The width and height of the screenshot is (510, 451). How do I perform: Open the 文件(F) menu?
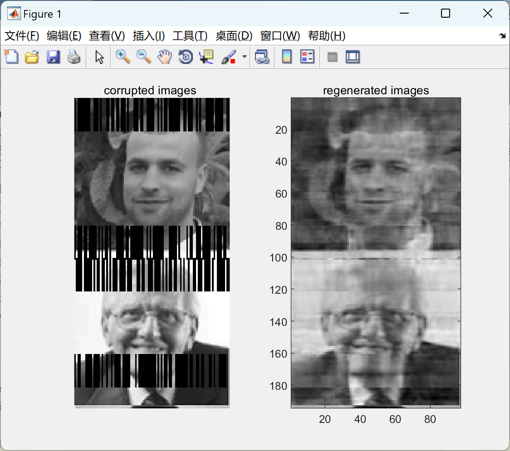point(22,36)
